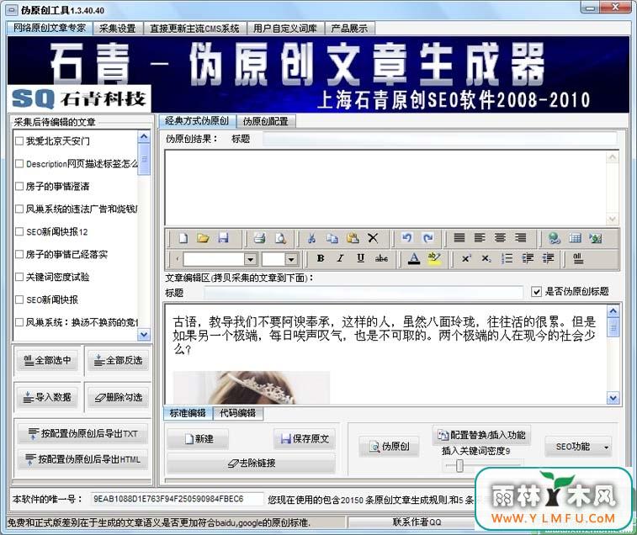Click the 删除勾选 button

point(118,397)
